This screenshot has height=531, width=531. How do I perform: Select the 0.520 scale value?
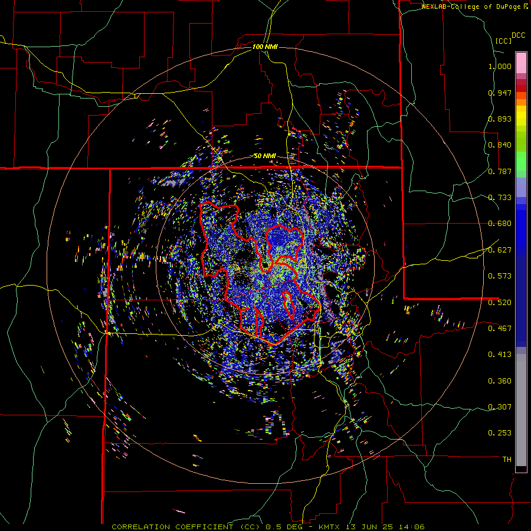500,303
